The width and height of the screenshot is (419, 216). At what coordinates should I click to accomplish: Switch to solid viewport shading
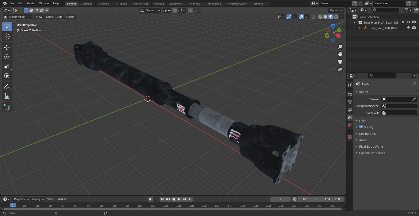click(x=325, y=17)
